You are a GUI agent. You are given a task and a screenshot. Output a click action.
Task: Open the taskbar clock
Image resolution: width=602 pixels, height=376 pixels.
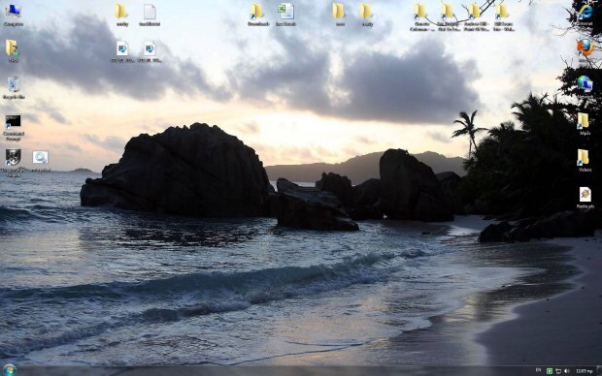click(584, 371)
